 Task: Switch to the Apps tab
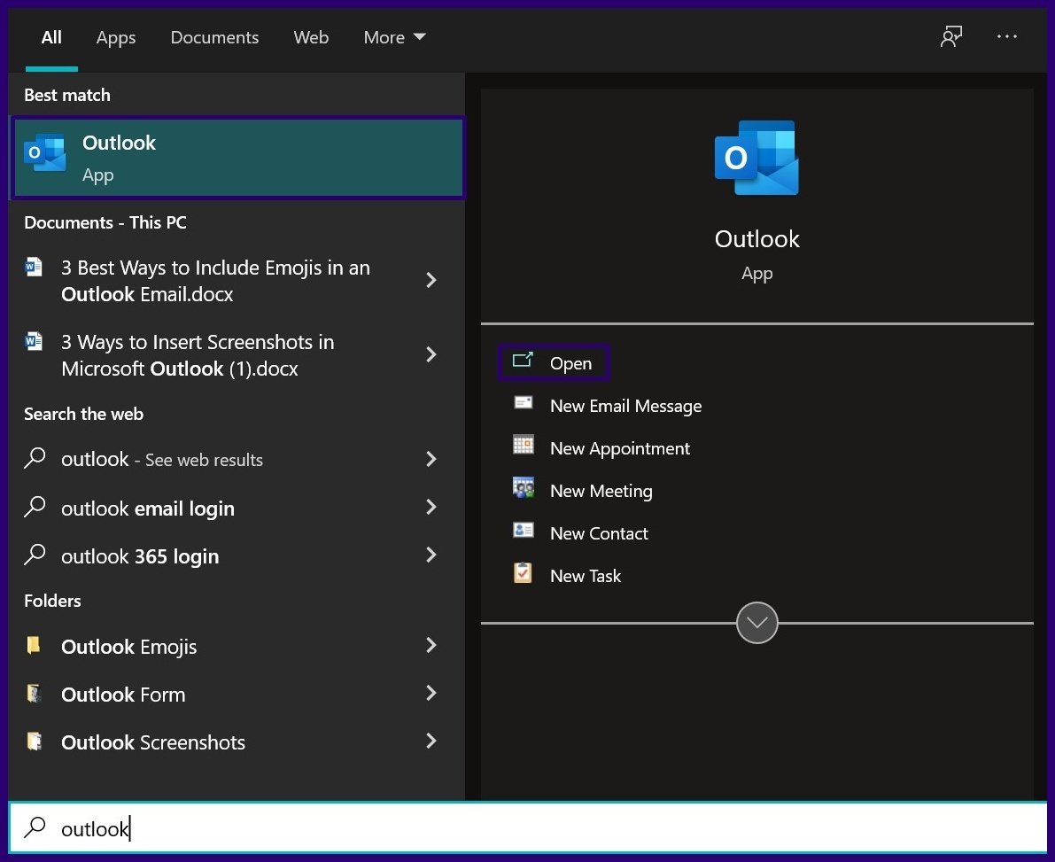(x=115, y=37)
